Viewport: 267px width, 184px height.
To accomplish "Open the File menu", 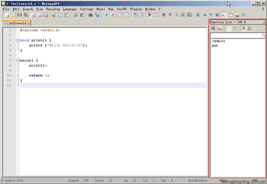I will (x=6, y=9).
